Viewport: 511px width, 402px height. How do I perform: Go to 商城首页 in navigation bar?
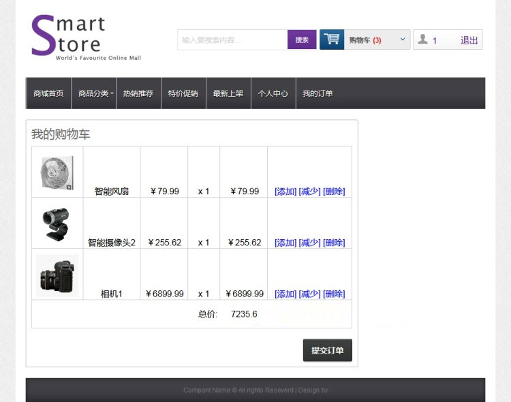48,93
